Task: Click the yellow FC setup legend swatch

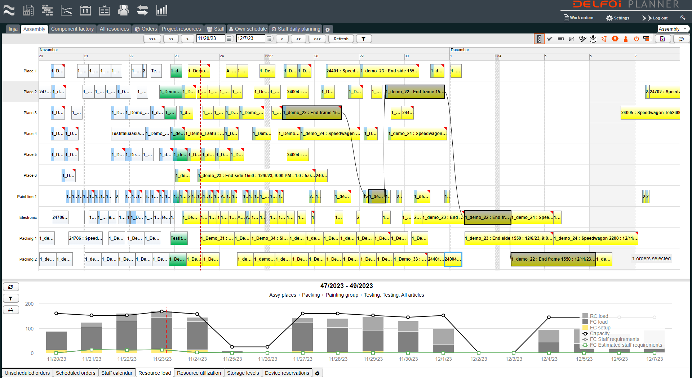Action: pos(585,328)
